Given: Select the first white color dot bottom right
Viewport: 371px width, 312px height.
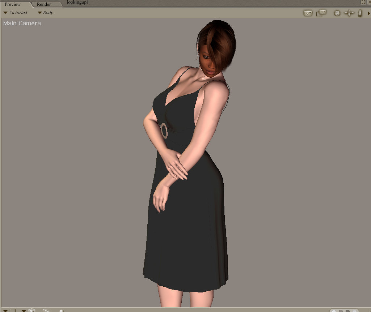Looking at the screenshot, I should click(334, 311).
